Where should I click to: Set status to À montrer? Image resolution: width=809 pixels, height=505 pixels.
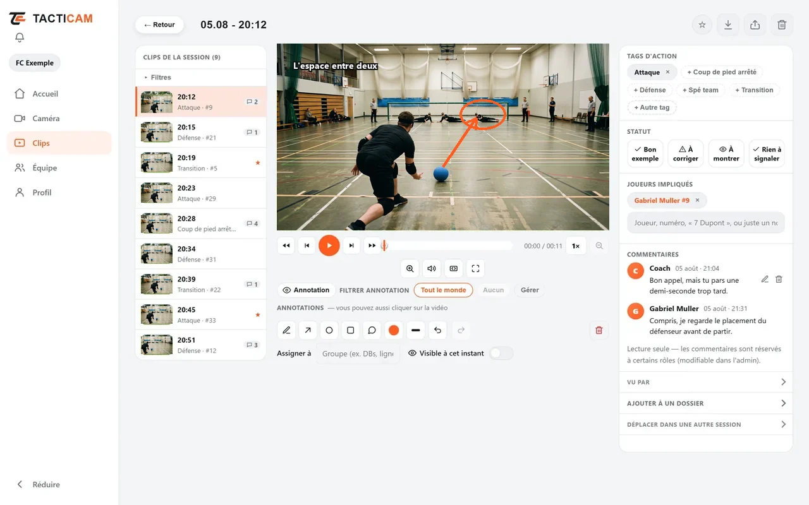pyautogui.click(x=726, y=154)
